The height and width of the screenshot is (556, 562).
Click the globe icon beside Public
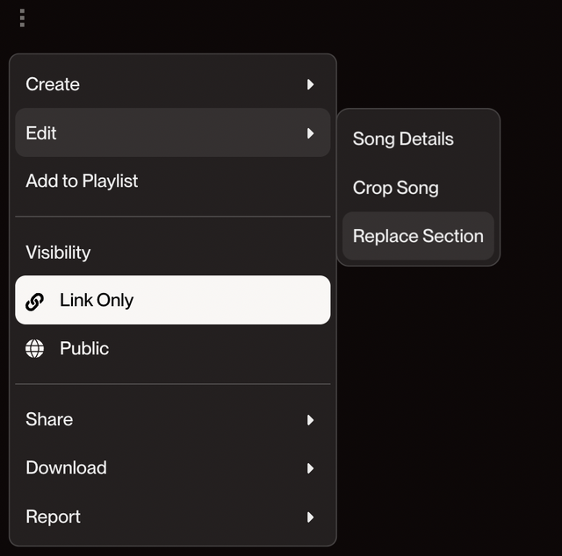[35, 348]
